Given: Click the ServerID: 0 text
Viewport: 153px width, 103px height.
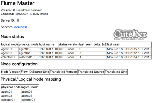Looking at the screenshot, I should tap(10, 20).
